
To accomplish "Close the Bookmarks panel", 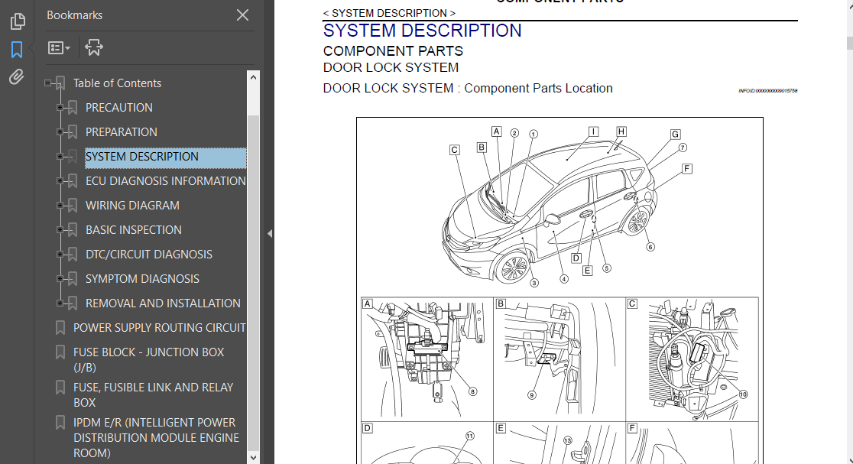I will pos(242,15).
